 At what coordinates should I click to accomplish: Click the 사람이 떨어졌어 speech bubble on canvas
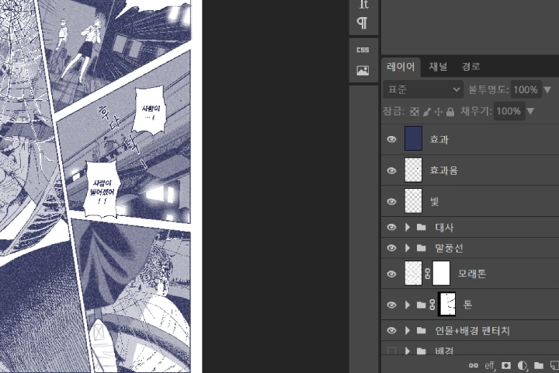tap(101, 190)
